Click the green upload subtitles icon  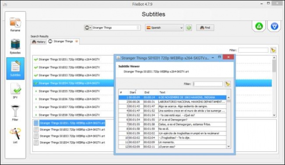click(259, 26)
